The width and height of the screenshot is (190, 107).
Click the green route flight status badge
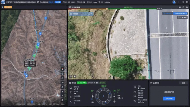coord(103,83)
